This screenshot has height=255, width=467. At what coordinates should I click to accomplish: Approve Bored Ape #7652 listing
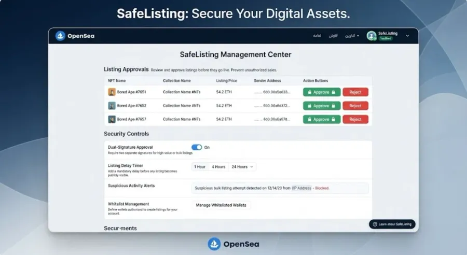tap(322, 106)
